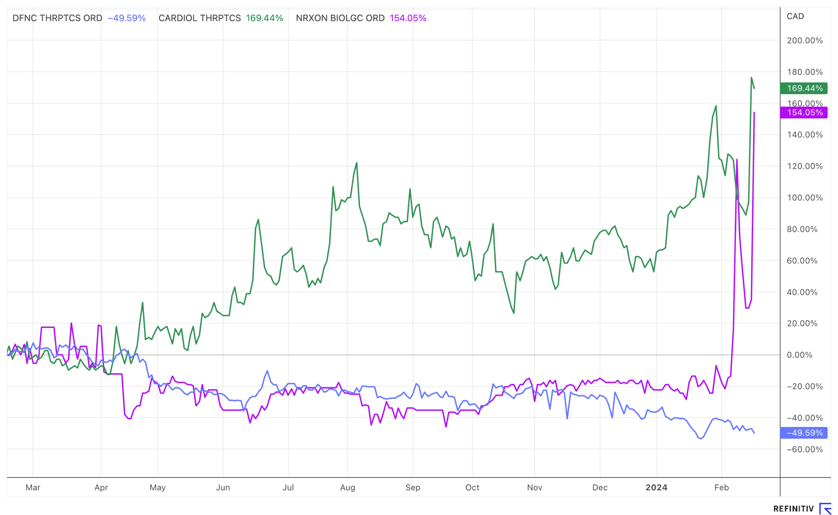
Task: Click the −60.00% y-axis label
Action: tap(804, 449)
